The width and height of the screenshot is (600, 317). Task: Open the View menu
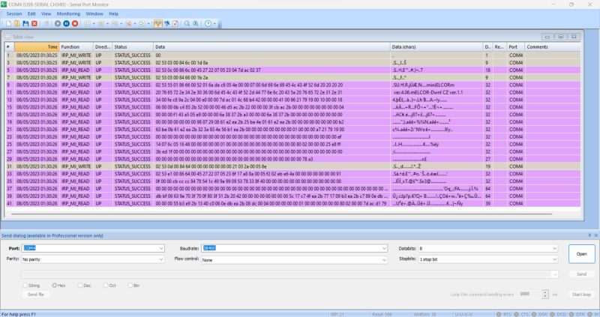[46, 13]
